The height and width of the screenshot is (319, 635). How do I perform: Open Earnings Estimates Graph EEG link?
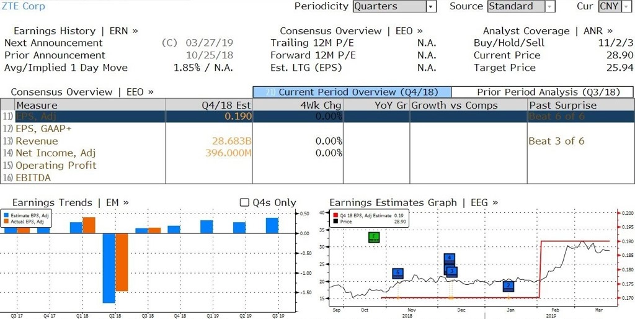coord(414,202)
